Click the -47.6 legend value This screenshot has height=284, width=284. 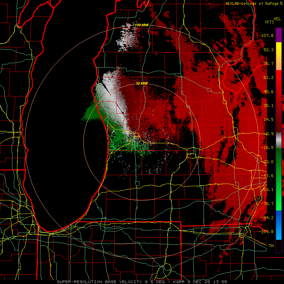point(267,176)
